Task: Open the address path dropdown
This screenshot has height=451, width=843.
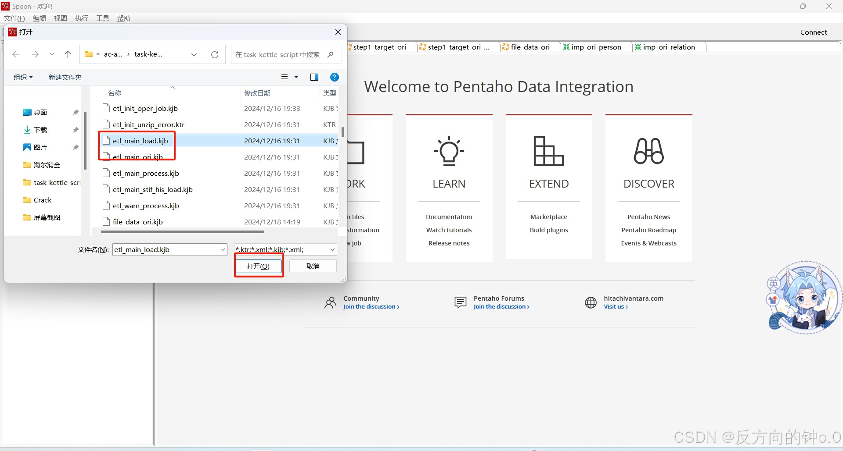Action: pyautogui.click(x=194, y=55)
